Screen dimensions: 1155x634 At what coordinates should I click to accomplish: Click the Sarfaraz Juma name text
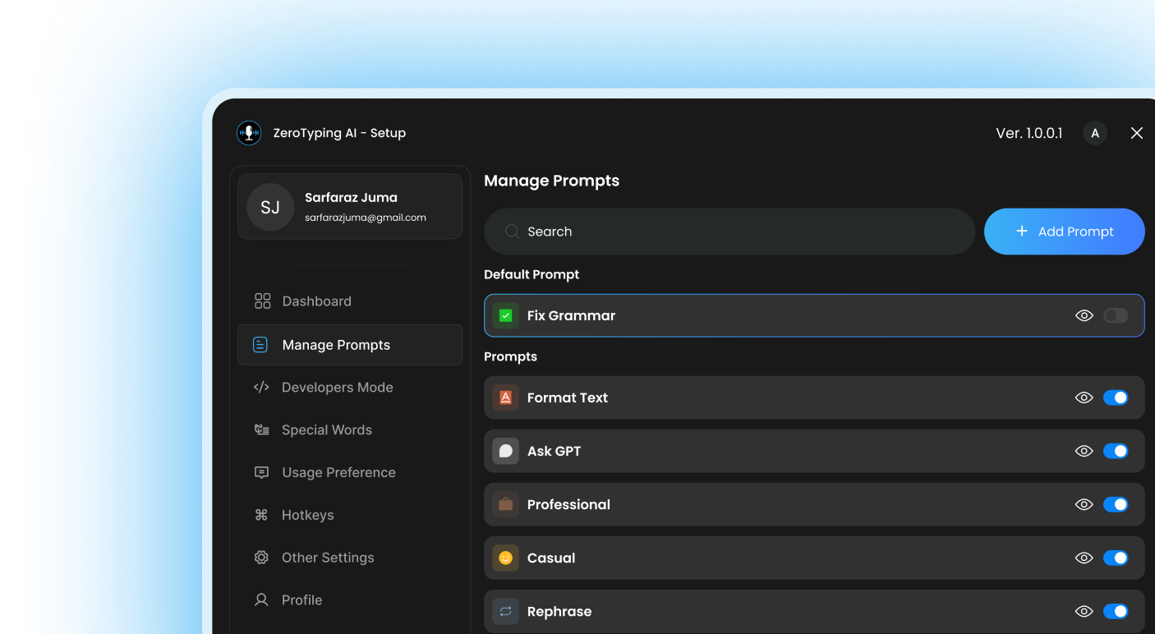tap(351, 197)
